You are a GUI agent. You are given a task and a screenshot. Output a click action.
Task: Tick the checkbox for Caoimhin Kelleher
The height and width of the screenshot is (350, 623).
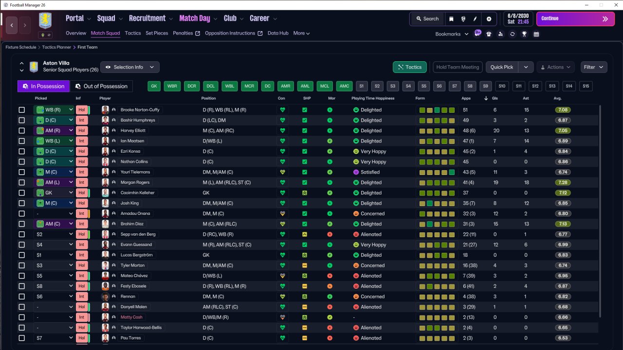21,193
